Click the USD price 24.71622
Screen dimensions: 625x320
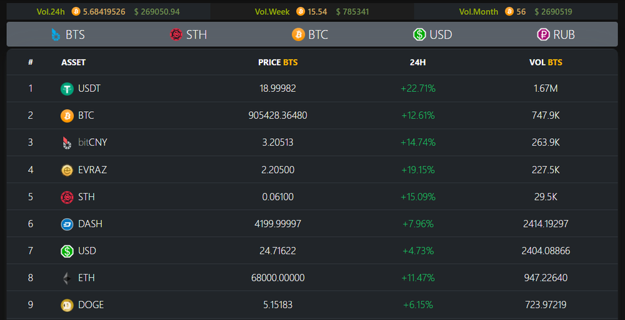(x=278, y=251)
